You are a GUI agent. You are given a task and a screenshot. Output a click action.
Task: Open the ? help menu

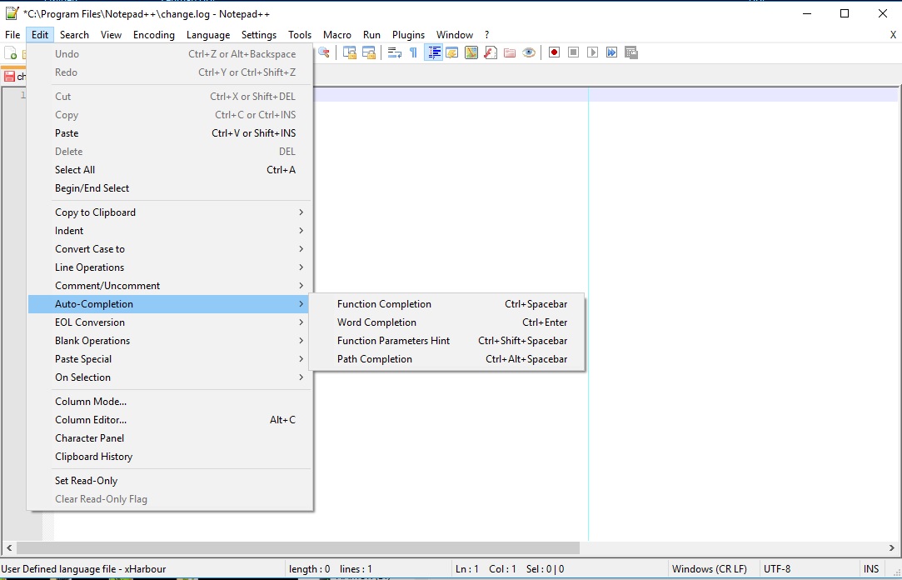pyautogui.click(x=486, y=34)
